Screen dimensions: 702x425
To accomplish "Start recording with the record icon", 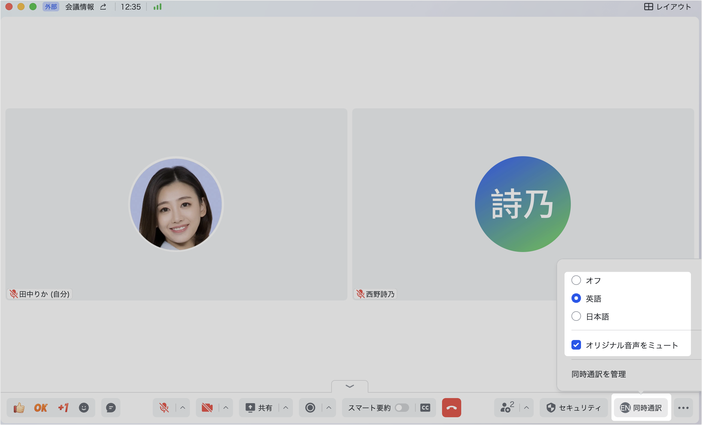I will tap(310, 408).
